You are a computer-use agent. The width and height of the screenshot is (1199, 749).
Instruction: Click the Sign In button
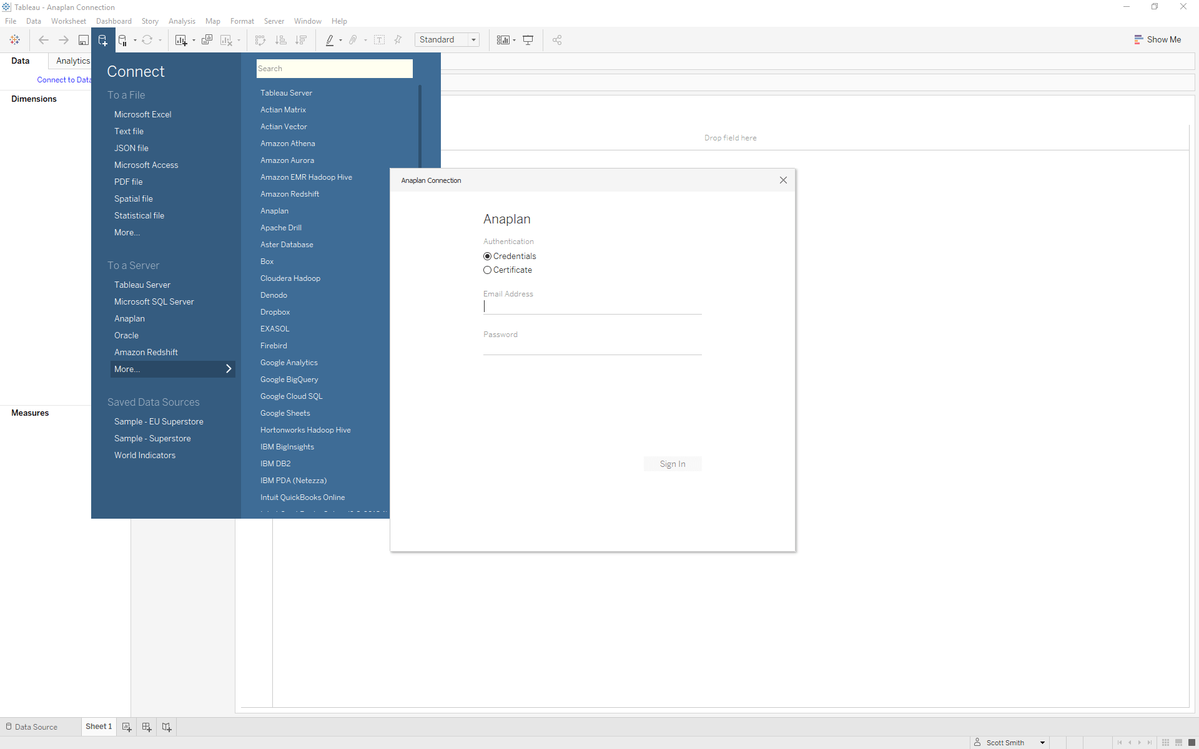point(673,463)
